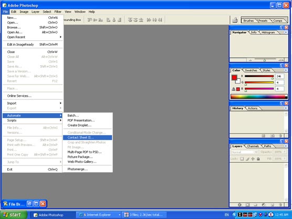The image size is (292, 219).
Task: Click Navigator zoom out mountain icon
Action: (x=250, y=60)
